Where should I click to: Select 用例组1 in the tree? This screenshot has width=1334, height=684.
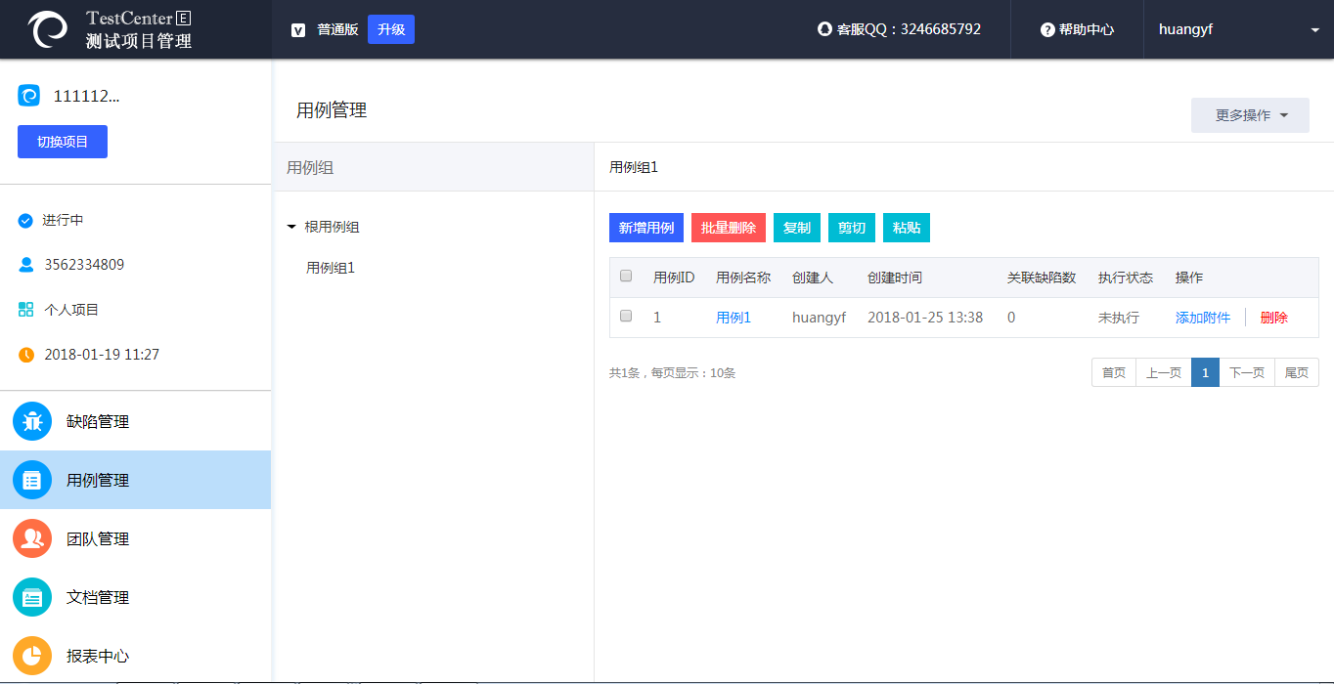coord(331,268)
